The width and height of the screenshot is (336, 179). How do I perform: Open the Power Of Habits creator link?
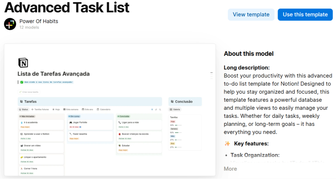pyautogui.click(x=39, y=21)
